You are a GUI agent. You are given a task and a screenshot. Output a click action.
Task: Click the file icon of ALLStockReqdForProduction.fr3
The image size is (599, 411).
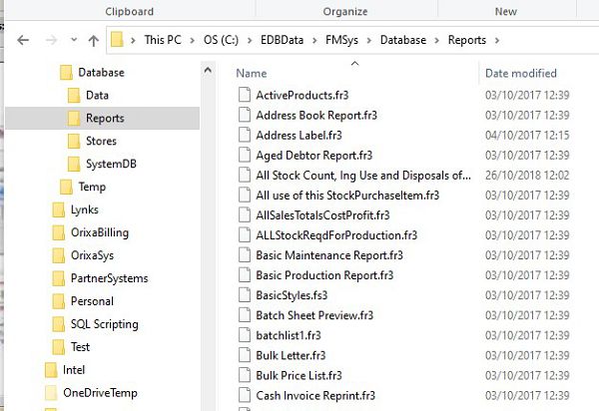pos(245,235)
